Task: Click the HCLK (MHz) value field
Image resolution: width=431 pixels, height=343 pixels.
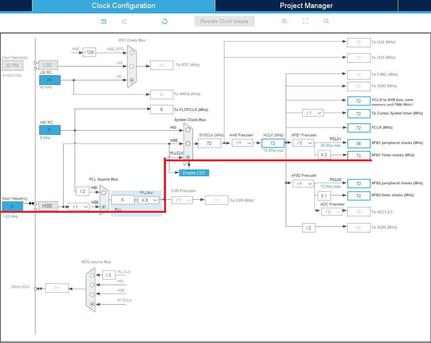Action: (273, 143)
